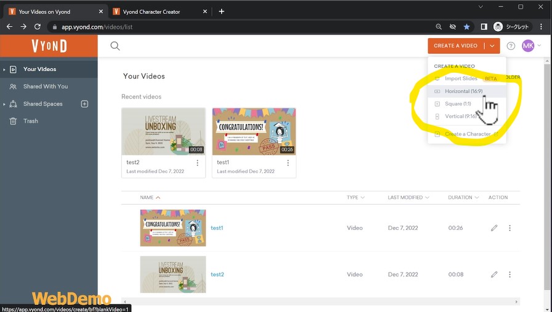This screenshot has height=312, width=552.
Task: Click the eye-crossed tracking icon in address bar
Action: click(453, 27)
